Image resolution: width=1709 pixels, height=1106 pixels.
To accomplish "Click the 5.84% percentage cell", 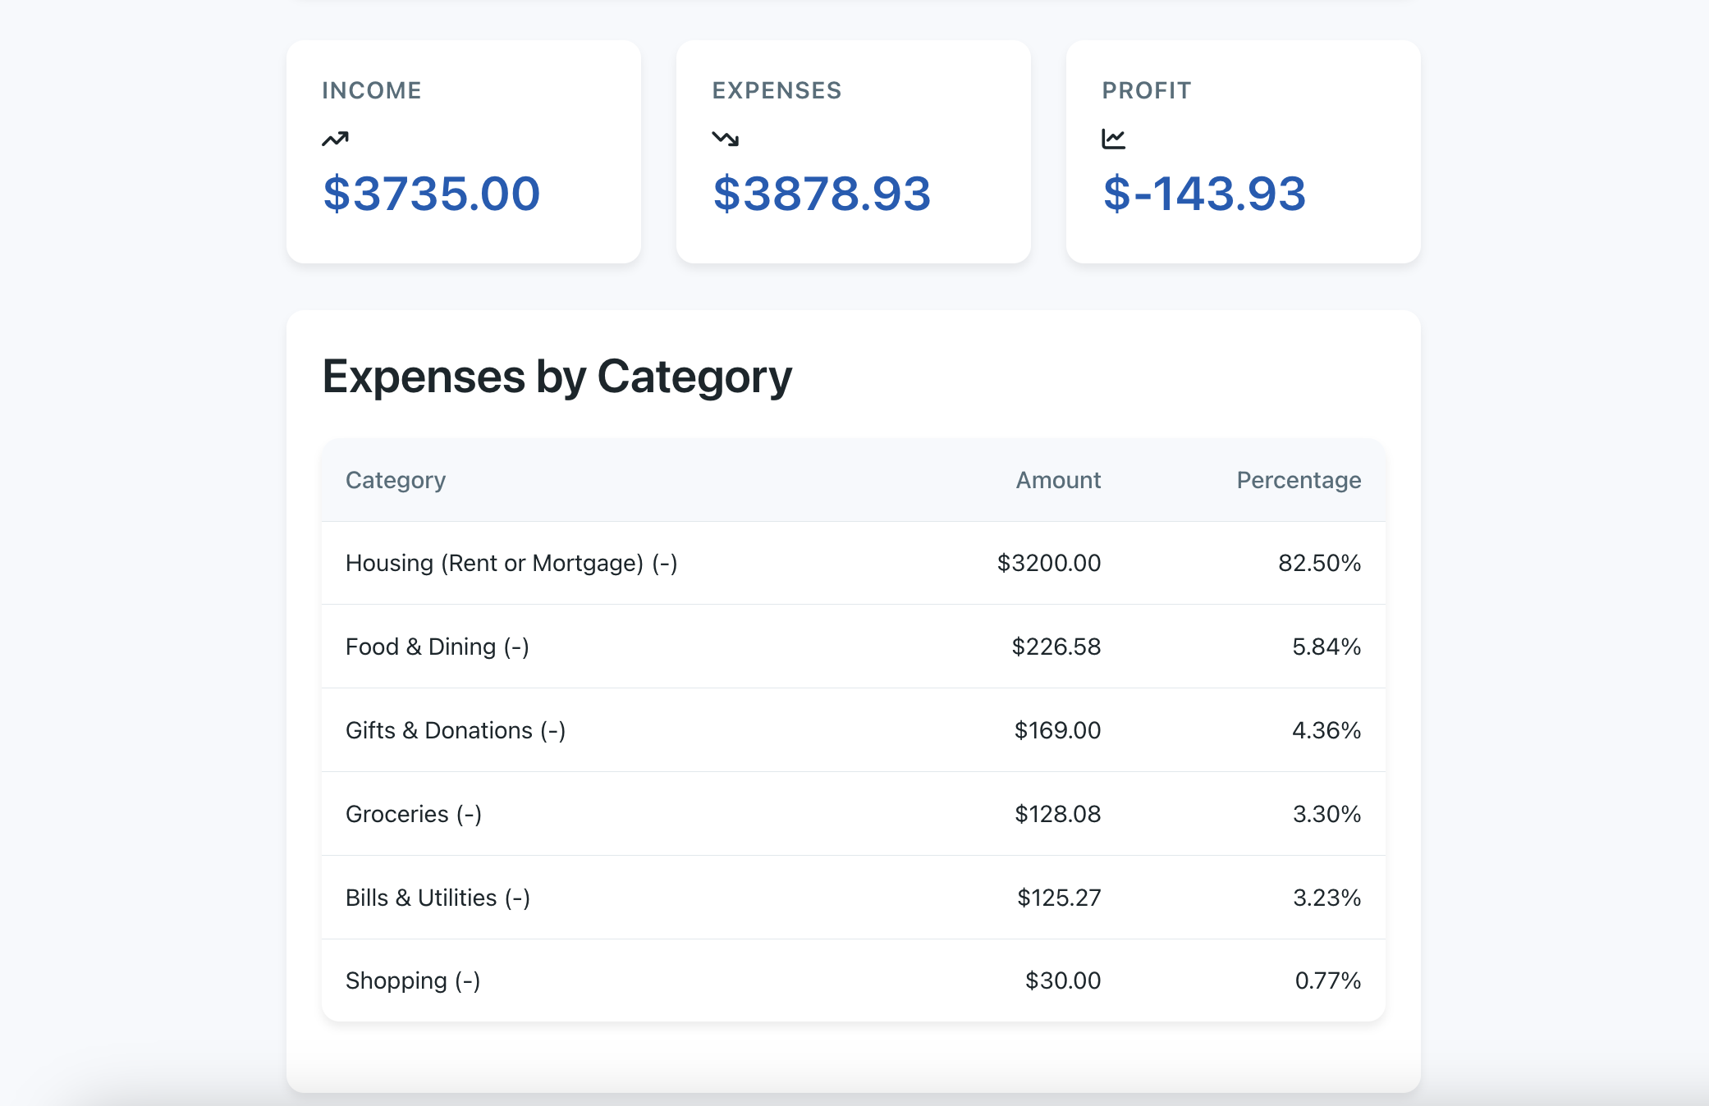I will pos(1326,647).
